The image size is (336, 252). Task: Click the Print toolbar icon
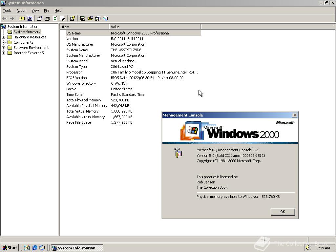pos(47,19)
